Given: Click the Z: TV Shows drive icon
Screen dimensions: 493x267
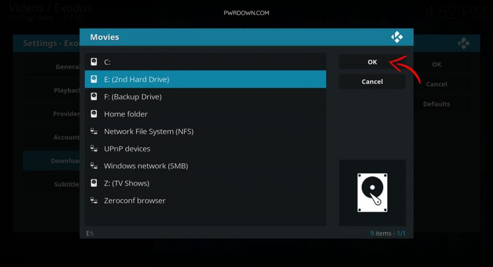Looking at the screenshot, I should 94,183.
